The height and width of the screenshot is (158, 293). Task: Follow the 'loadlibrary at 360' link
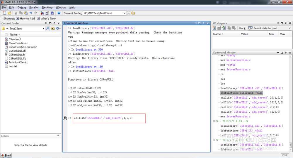pyautogui.click(x=89, y=50)
